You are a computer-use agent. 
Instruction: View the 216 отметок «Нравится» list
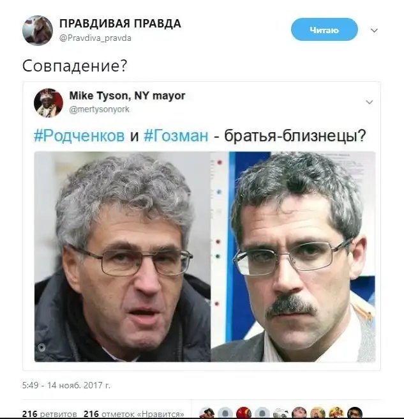[134, 414]
